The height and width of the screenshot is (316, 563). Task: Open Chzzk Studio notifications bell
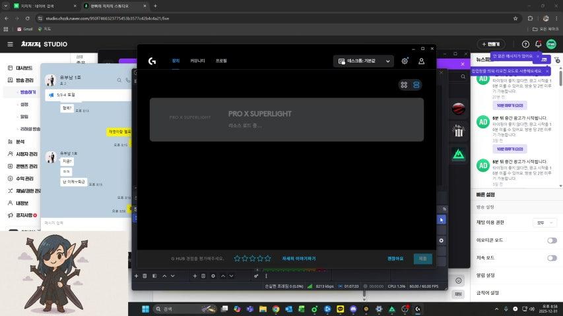(x=539, y=44)
